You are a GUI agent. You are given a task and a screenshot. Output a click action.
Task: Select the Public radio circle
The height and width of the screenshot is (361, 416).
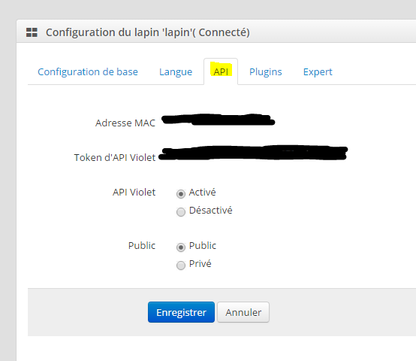pyautogui.click(x=181, y=247)
